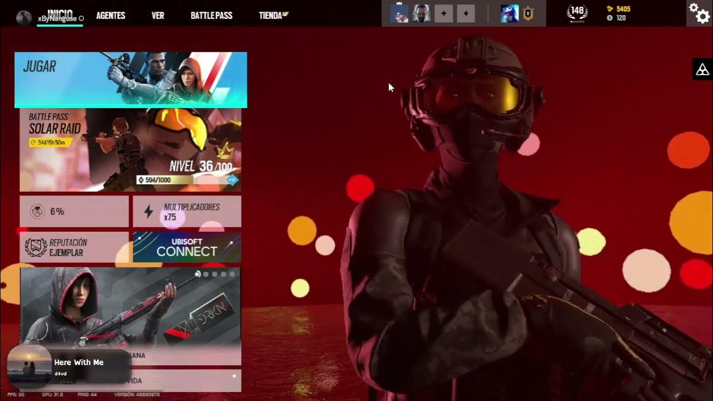The image size is (713, 401).
Task: Click the 120 renown amount
Action: pos(621,18)
